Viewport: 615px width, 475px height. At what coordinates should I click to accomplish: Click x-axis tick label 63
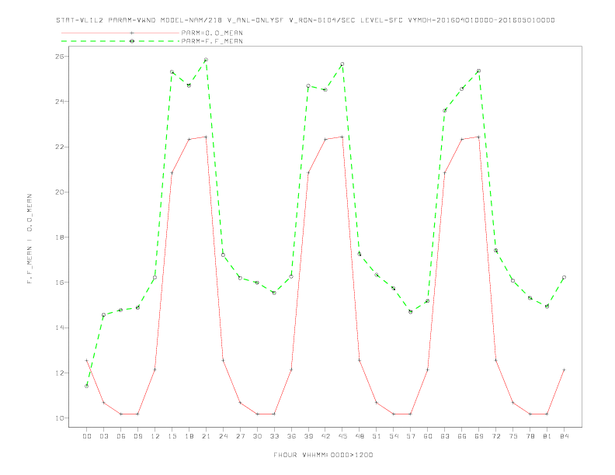point(445,436)
